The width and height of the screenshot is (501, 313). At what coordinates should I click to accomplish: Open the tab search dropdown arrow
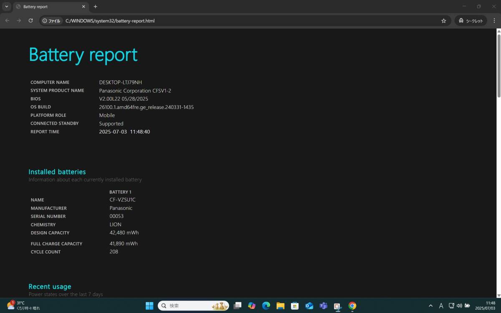[x=6, y=7]
